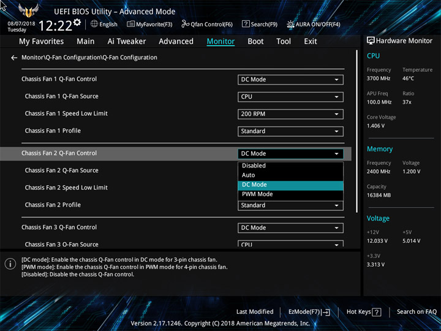Click the Core Voltage 1.406 V value
The height and width of the screenshot is (331, 441).
pyautogui.click(x=375, y=126)
